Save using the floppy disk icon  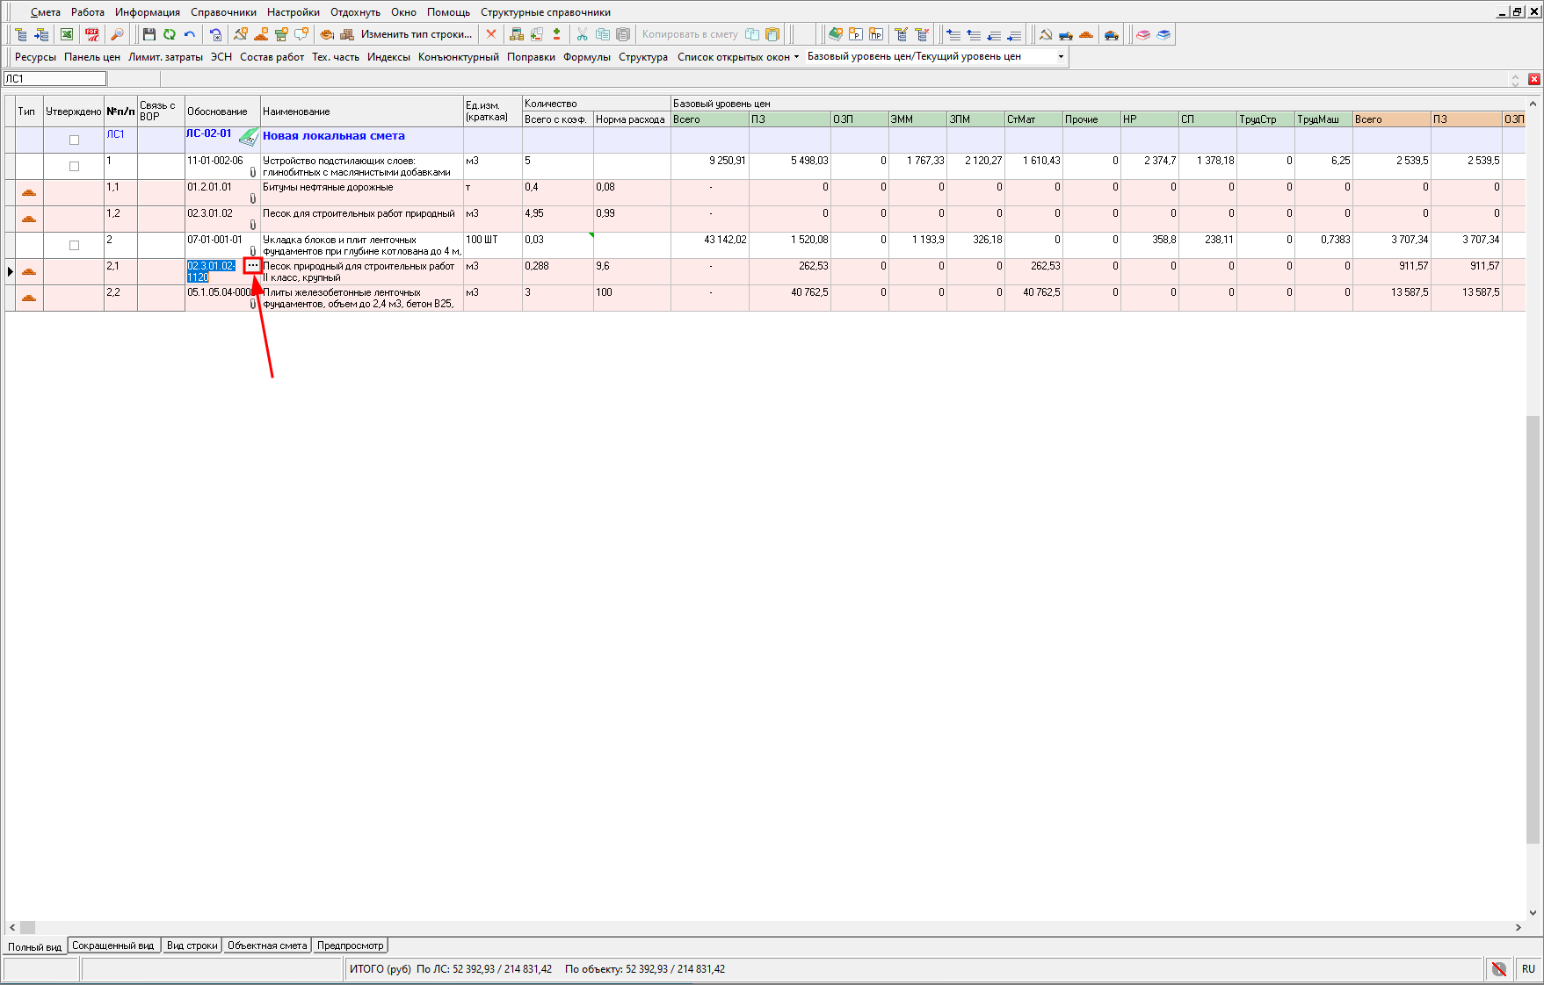click(149, 34)
